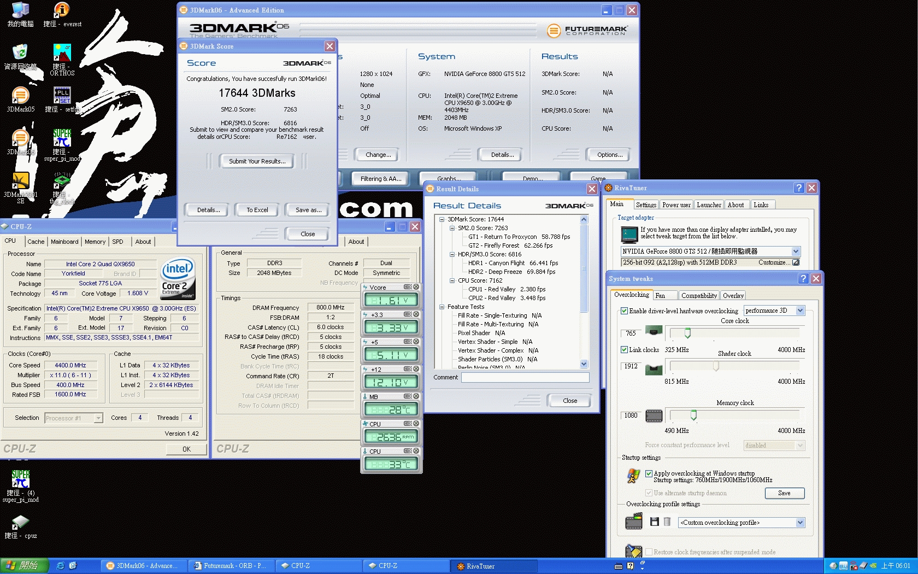Switch to CPU-Z Cache tab
This screenshot has height=574, width=918.
36,242
